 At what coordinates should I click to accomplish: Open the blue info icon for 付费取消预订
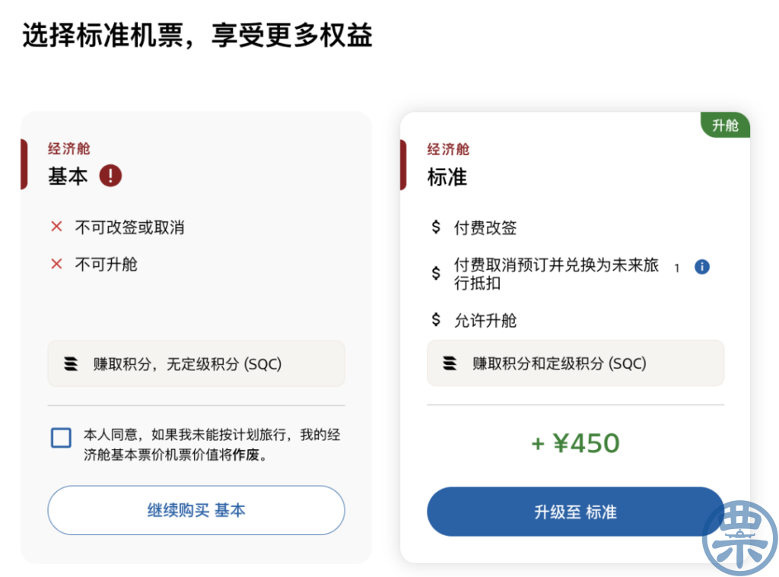point(702,267)
